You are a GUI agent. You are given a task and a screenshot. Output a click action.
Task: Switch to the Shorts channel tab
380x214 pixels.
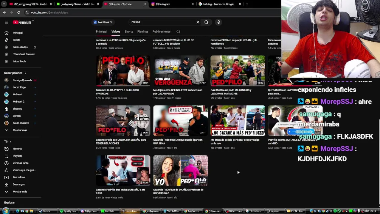click(129, 32)
